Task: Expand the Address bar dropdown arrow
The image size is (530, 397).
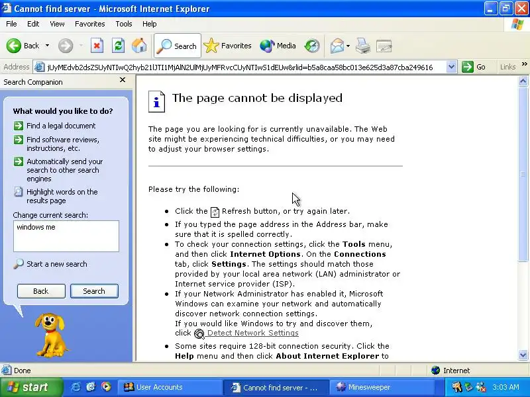Action: click(451, 67)
